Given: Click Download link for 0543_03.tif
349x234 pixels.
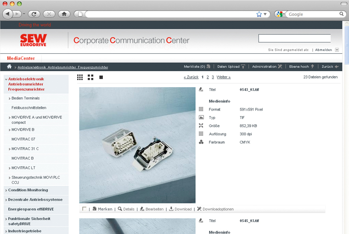Looking at the screenshot, I should [180, 209].
